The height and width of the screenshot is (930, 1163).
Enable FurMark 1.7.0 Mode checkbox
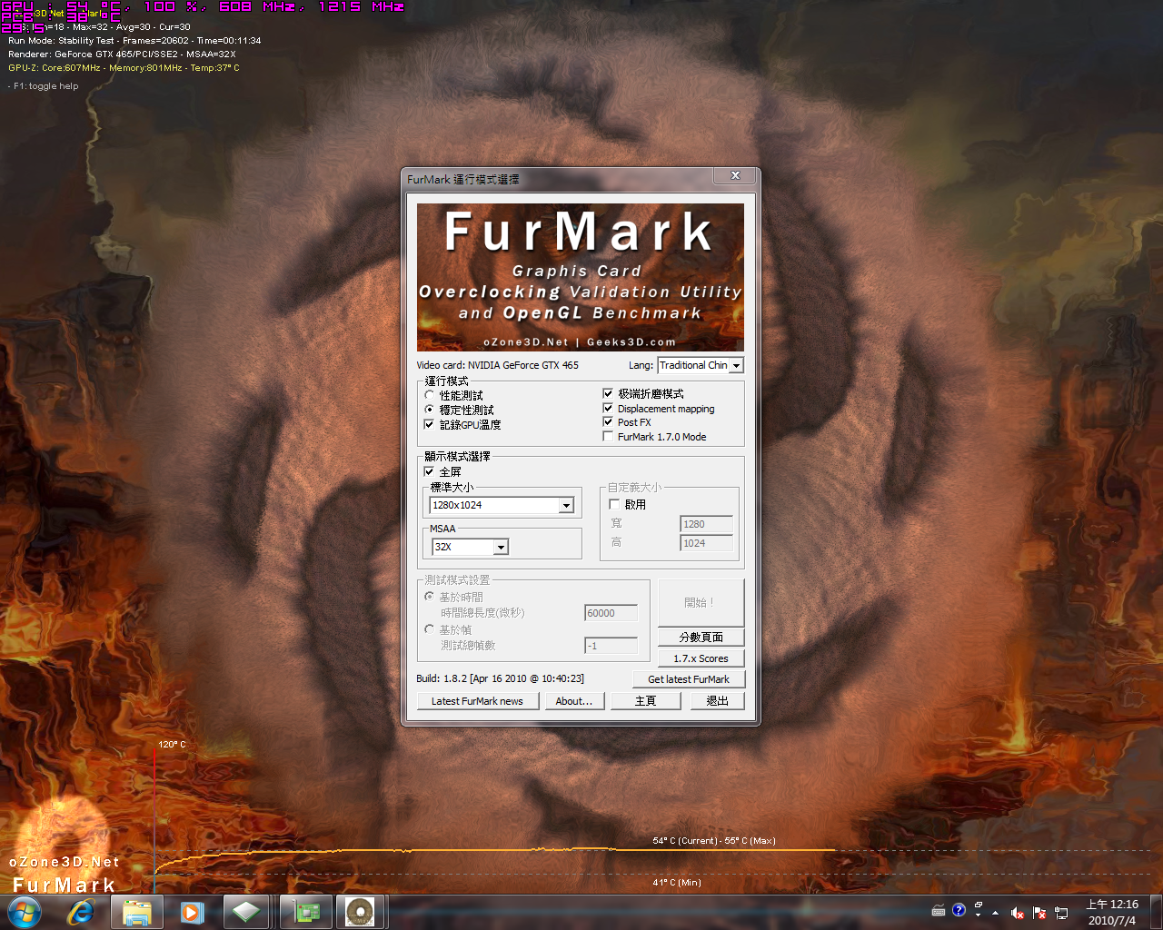(x=608, y=436)
